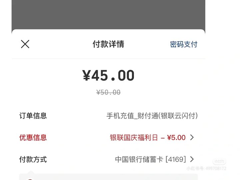Switch to password payment (密码支付)
This screenshot has width=240, height=180.
[x=184, y=44]
